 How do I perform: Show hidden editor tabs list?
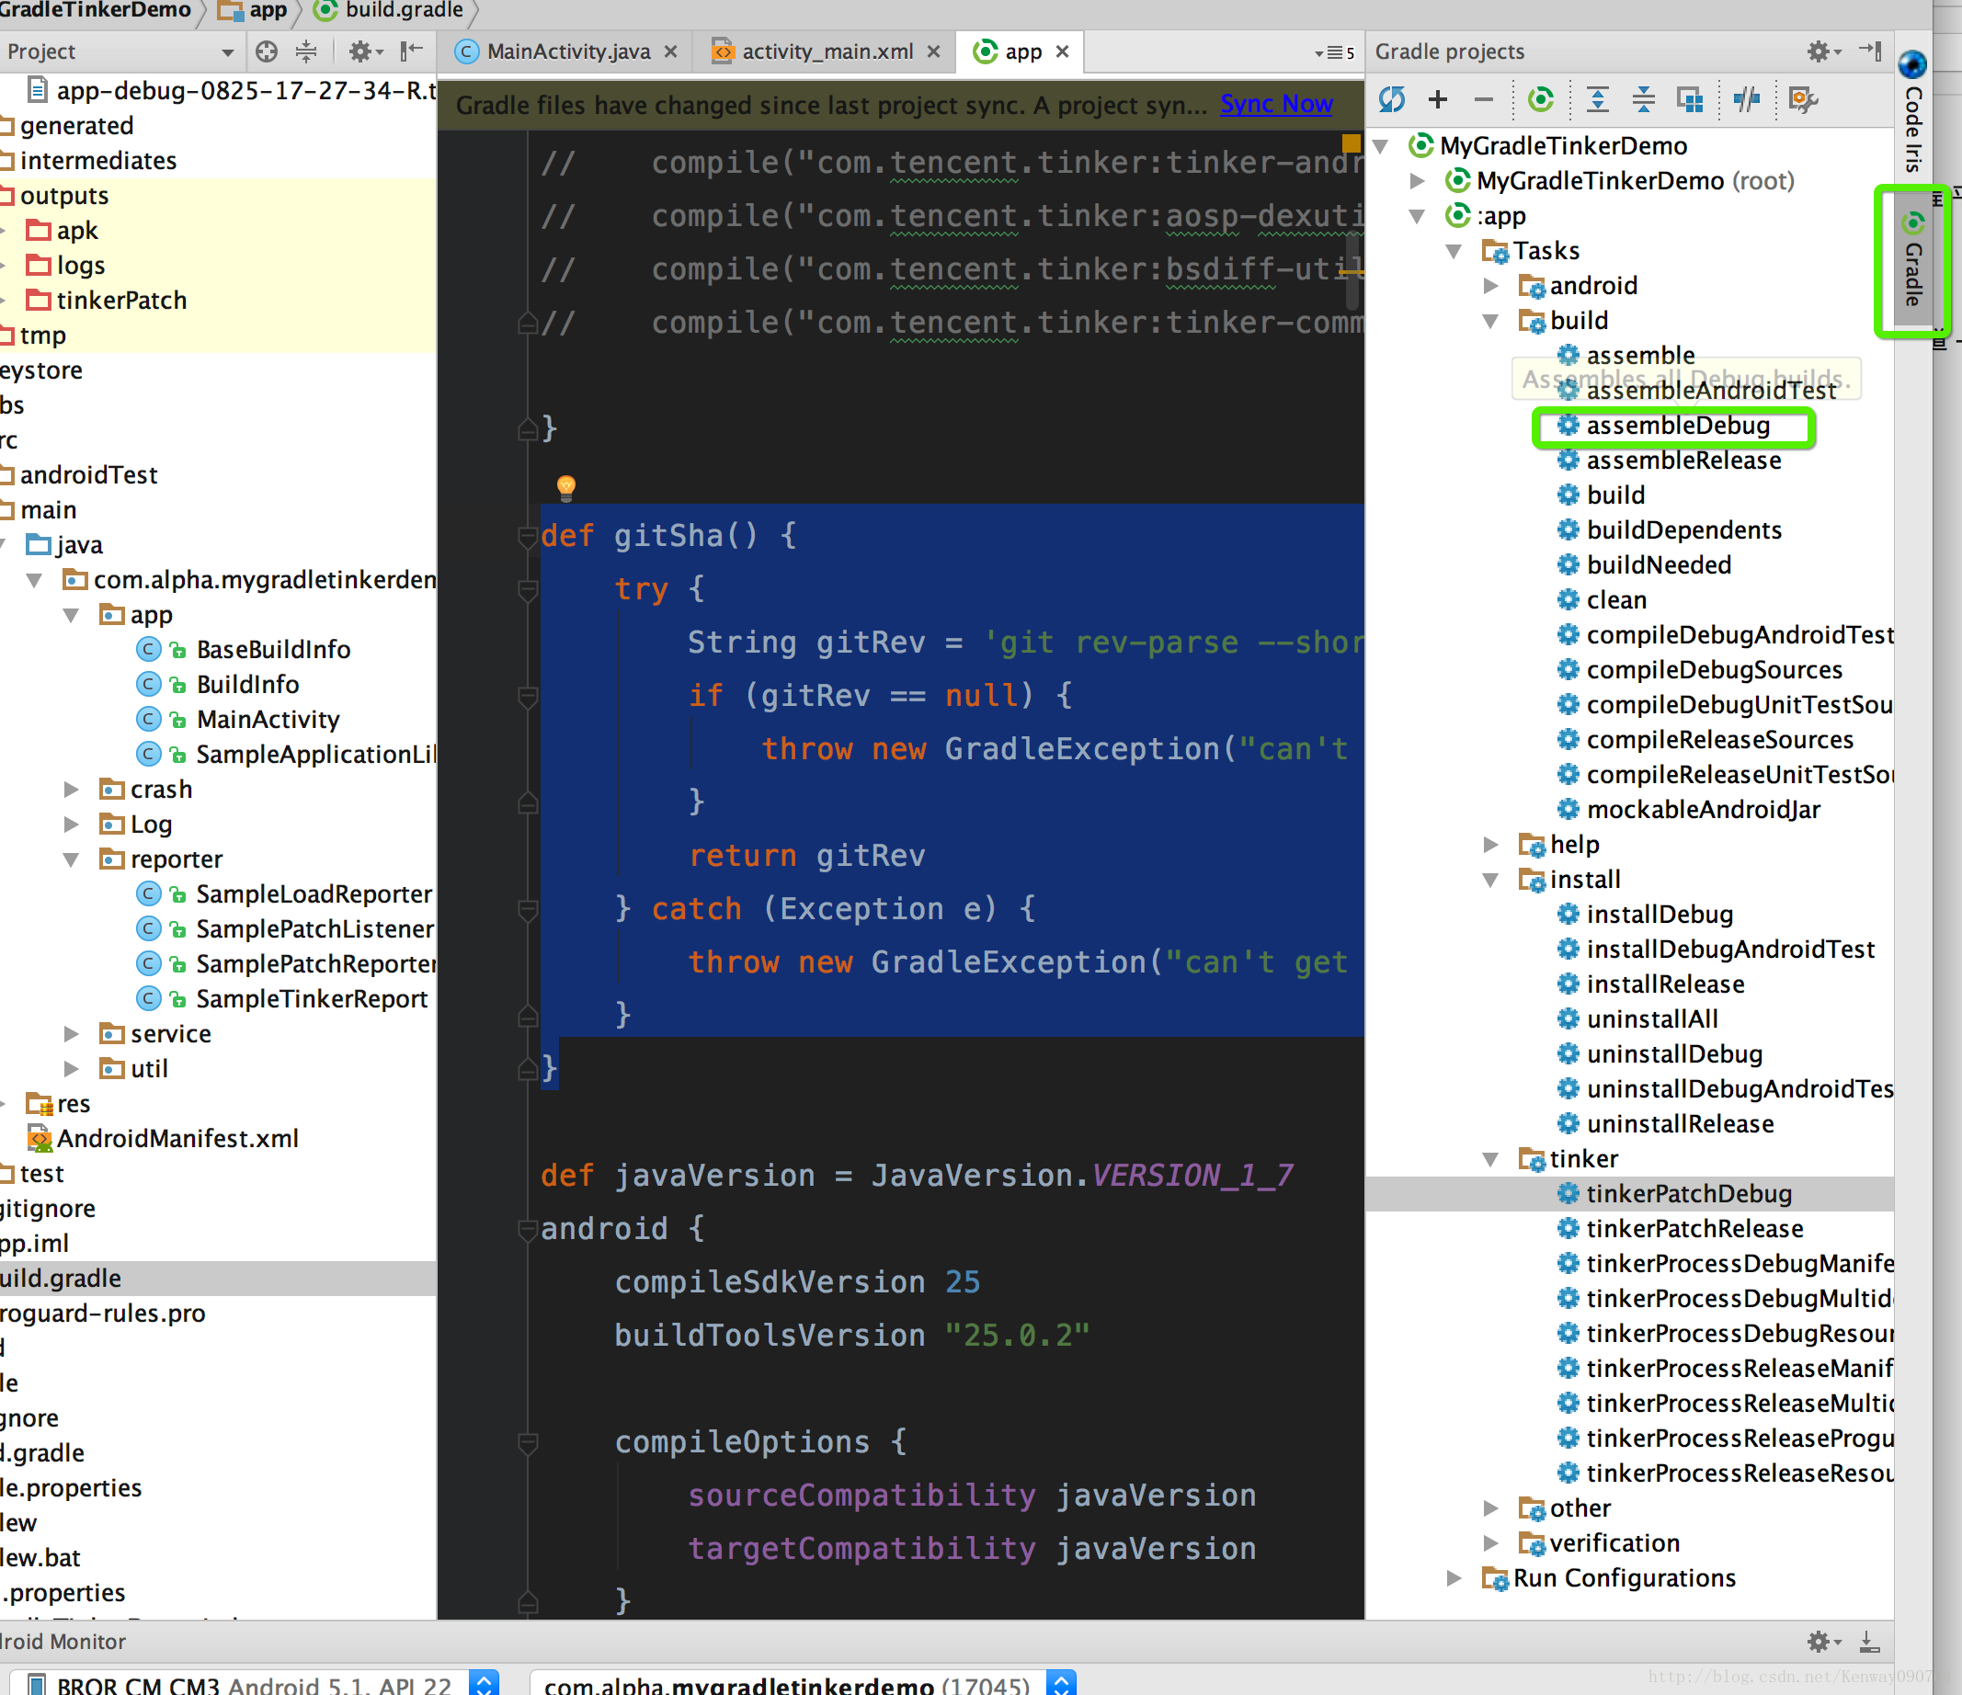[x=1334, y=53]
